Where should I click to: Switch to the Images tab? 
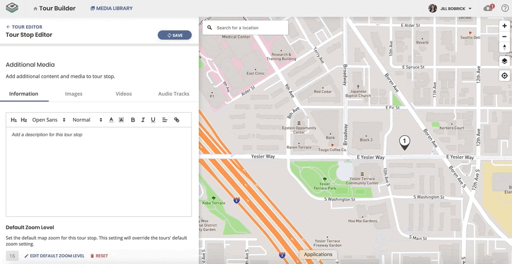click(x=74, y=94)
